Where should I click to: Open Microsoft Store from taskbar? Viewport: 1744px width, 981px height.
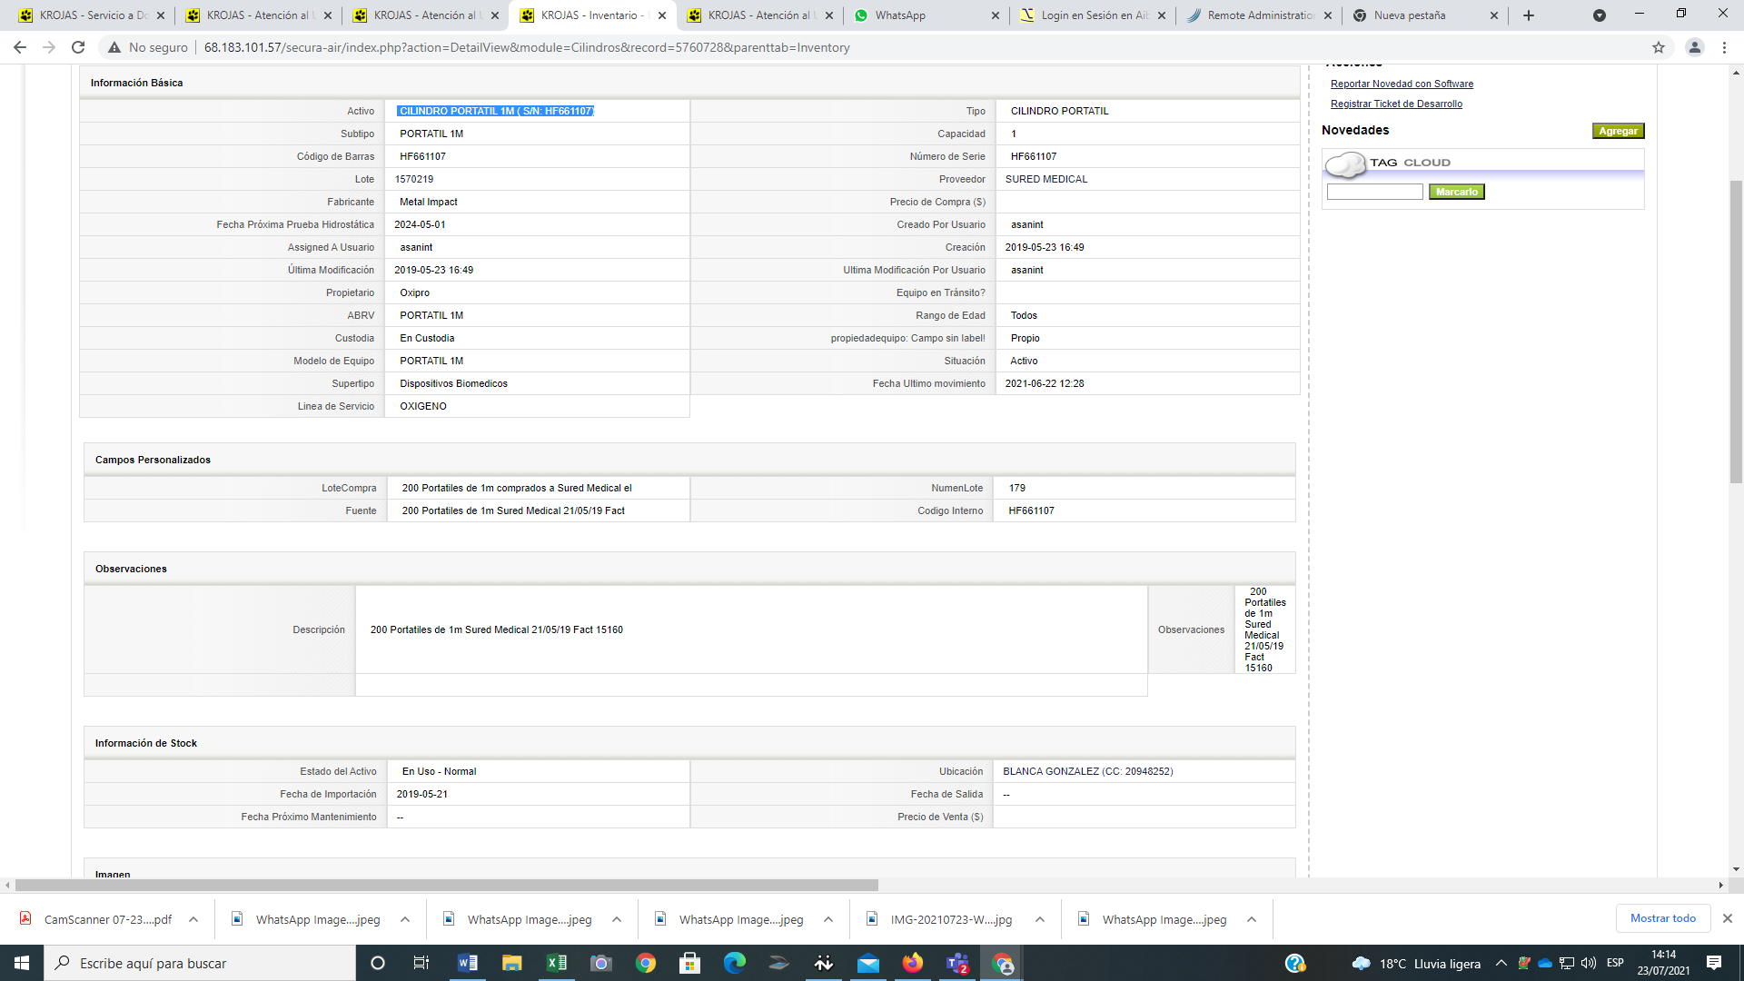(x=690, y=963)
